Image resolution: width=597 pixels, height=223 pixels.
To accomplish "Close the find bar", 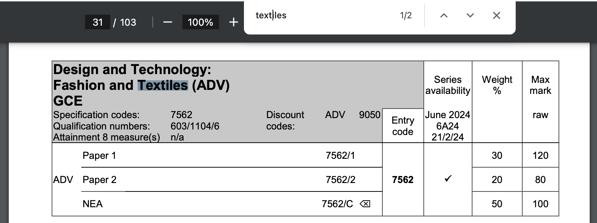I will [496, 15].
